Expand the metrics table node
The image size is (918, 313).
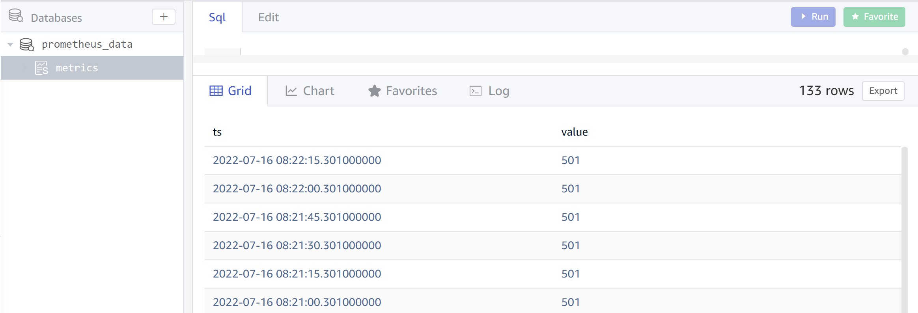[25, 68]
